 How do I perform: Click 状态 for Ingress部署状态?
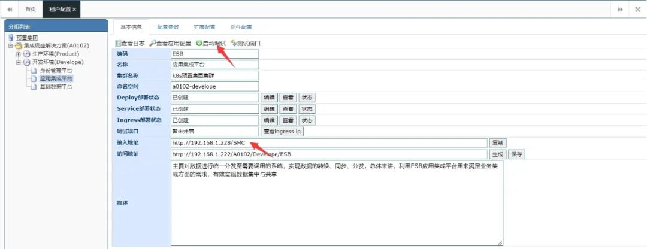click(x=307, y=120)
